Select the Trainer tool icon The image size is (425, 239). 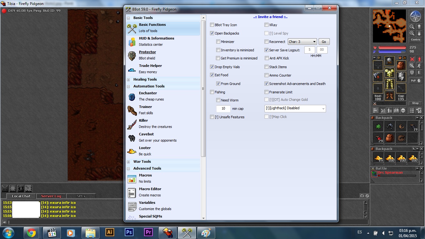tap(132, 110)
